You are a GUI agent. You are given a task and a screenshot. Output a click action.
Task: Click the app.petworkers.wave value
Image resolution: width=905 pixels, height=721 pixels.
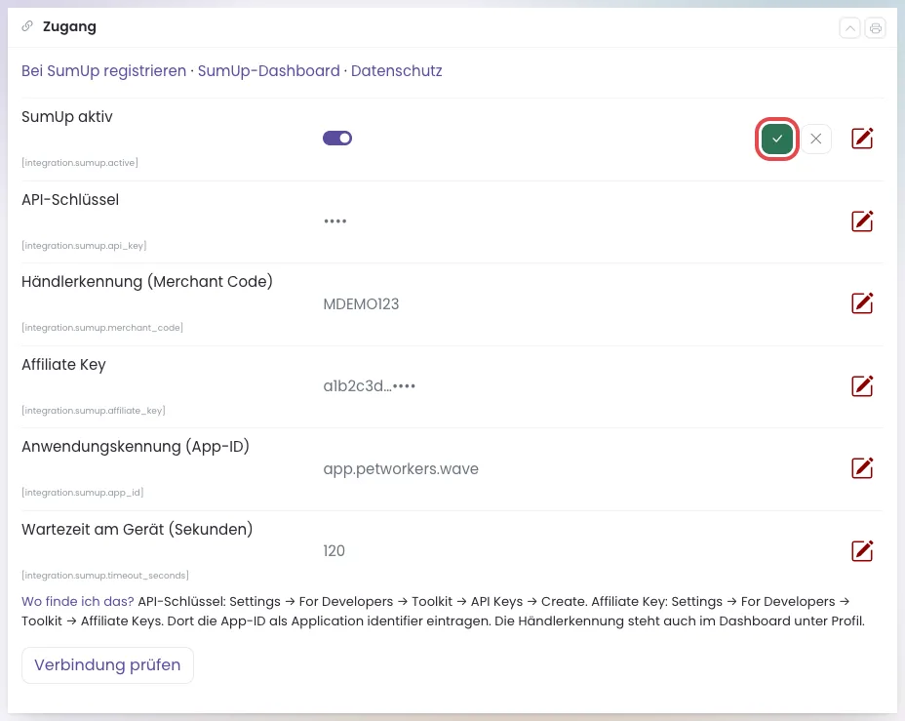[401, 468]
